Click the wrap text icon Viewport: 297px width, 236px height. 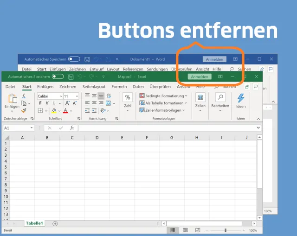tap(109, 96)
